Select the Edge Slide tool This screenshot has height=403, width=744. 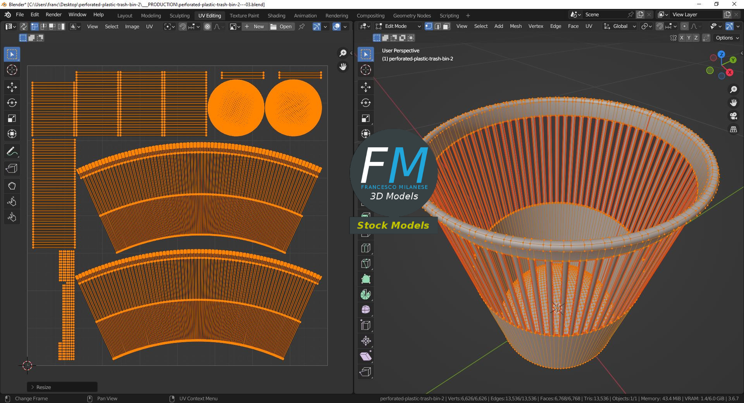pos(366,325)
